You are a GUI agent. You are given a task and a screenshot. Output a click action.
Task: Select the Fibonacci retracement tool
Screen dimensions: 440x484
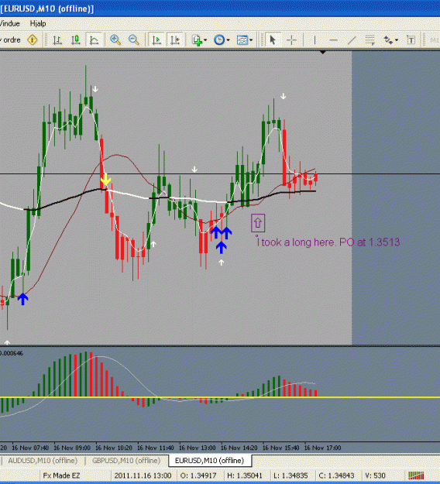pyautogui.click(x=370, y=40)
